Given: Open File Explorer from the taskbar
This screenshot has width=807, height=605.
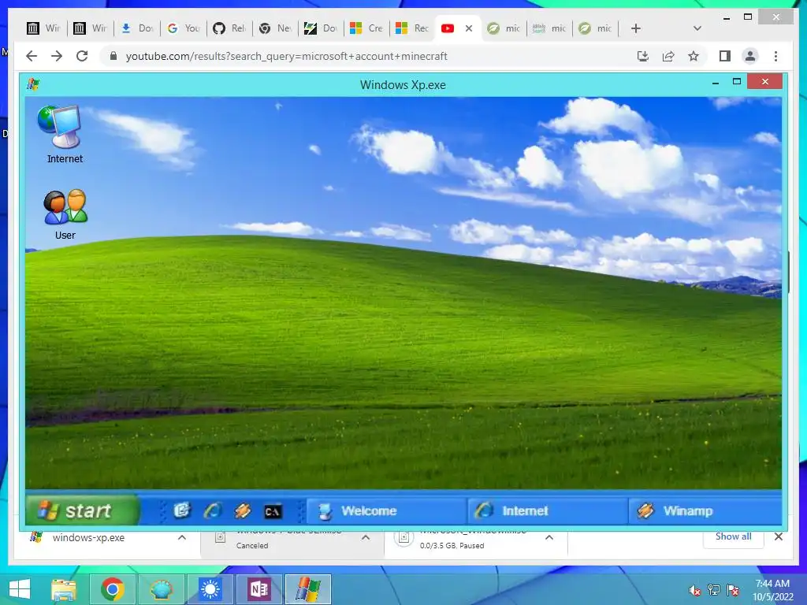Looking at the screenshot, I should pos(64,589).
